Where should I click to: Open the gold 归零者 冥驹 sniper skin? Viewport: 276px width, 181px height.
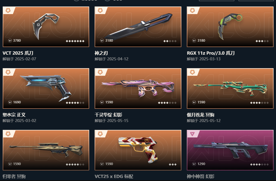click(x=46, y=150)
